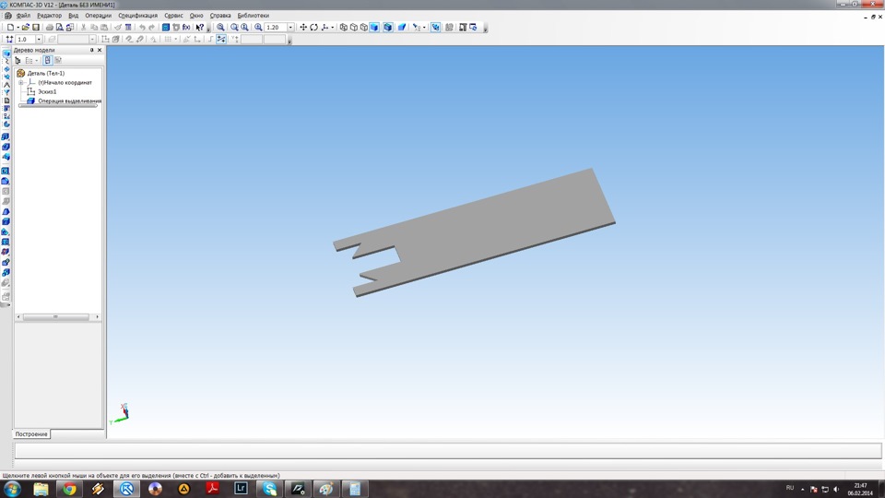Click the model tree horizontal scrollbar
This screenshot has width=885, height=498.
[x=55, y=317]
